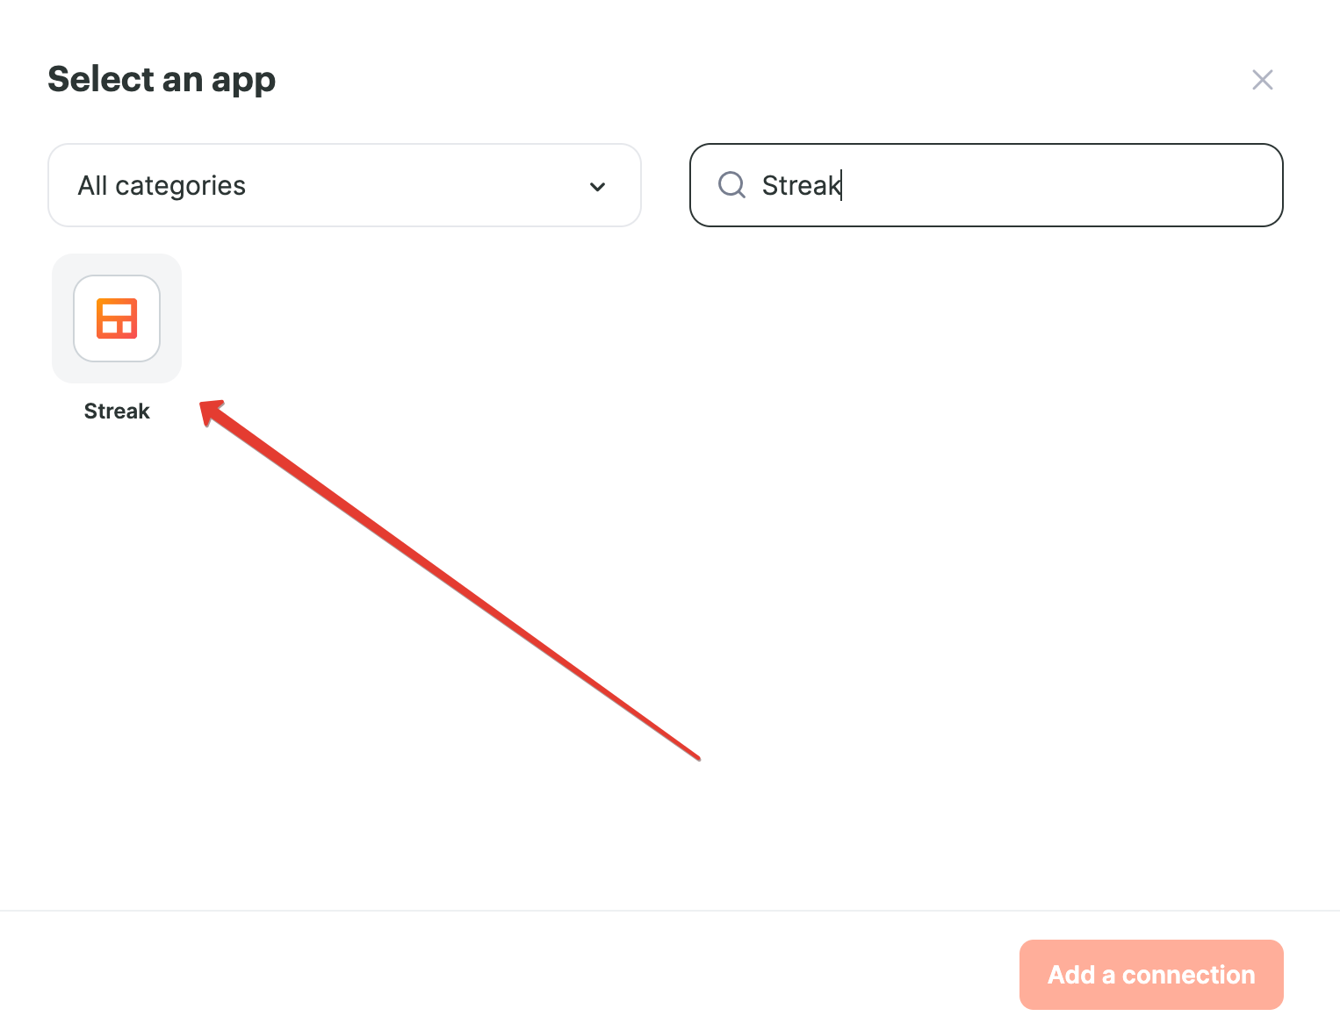Click empty space right of Streak in search
Viewport: 1340px width, 1023px height.
pos(1054,185)
